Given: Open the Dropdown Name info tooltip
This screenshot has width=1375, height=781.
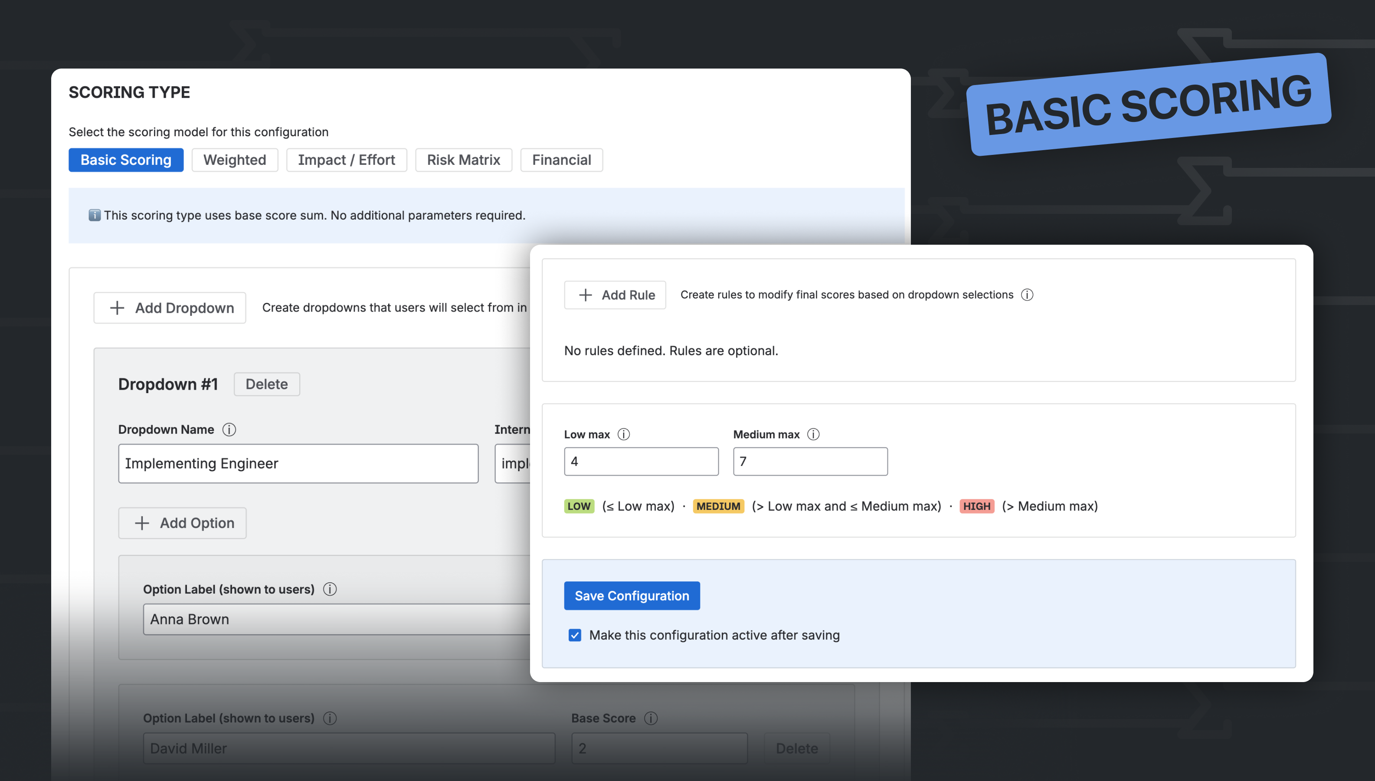Looking at the screenshot, I should coord(229,429).
